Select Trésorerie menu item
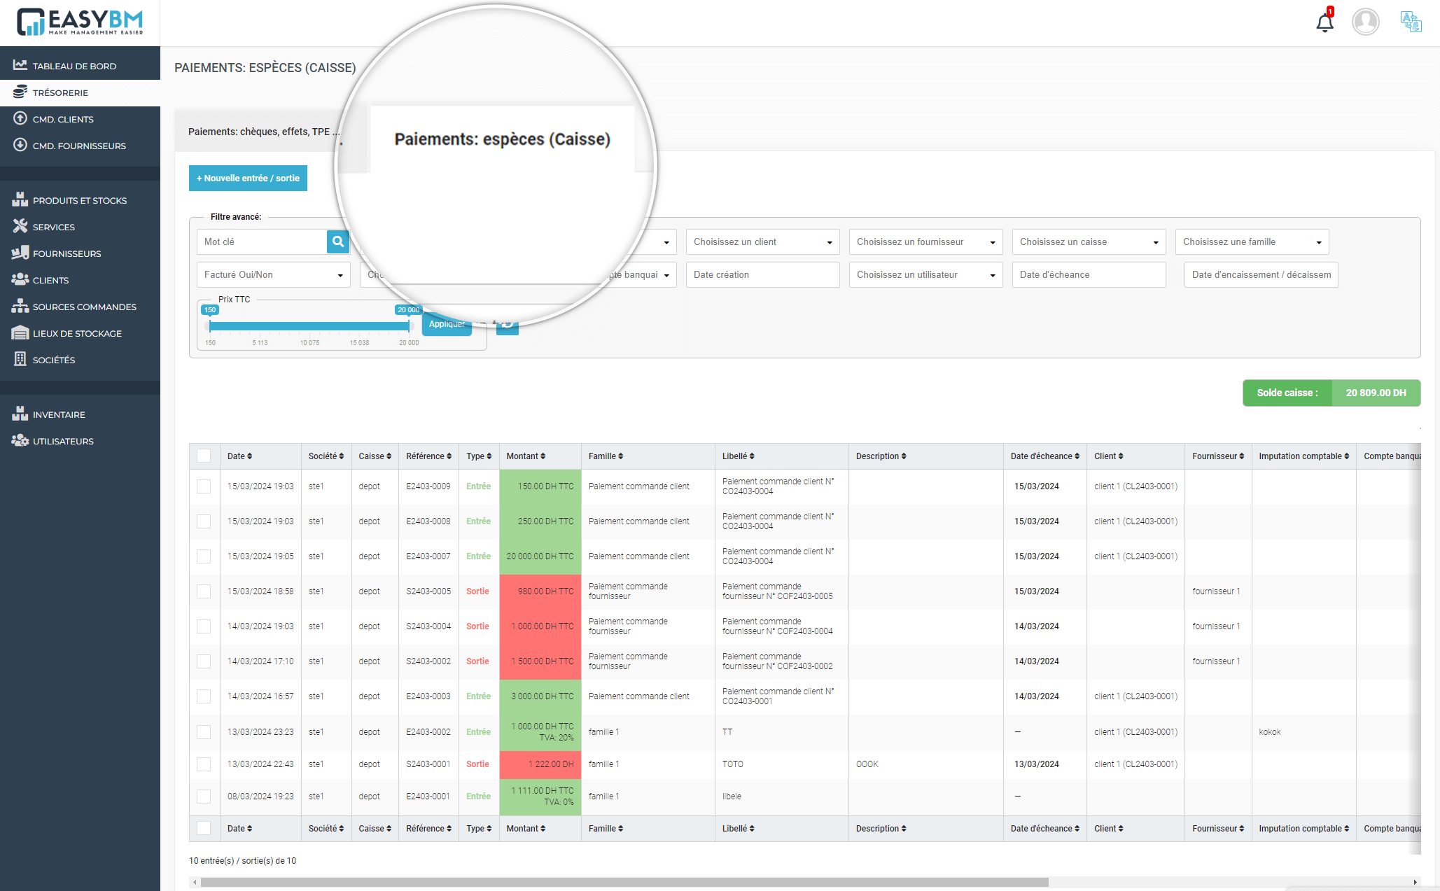The width and height of the screenshot is (1440, 891). 80,92
